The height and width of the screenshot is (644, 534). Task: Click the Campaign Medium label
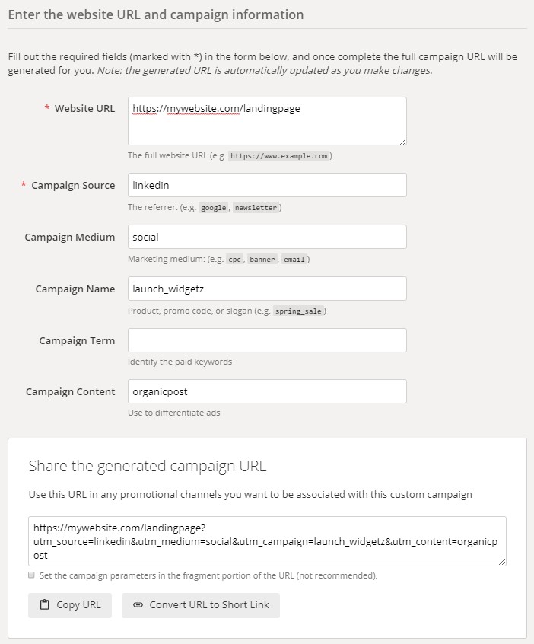pyautogui.click(x=70, y=238)
